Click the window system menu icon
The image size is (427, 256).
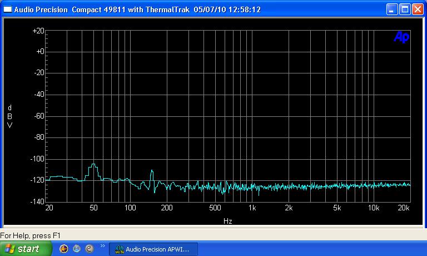click(8, 9)
